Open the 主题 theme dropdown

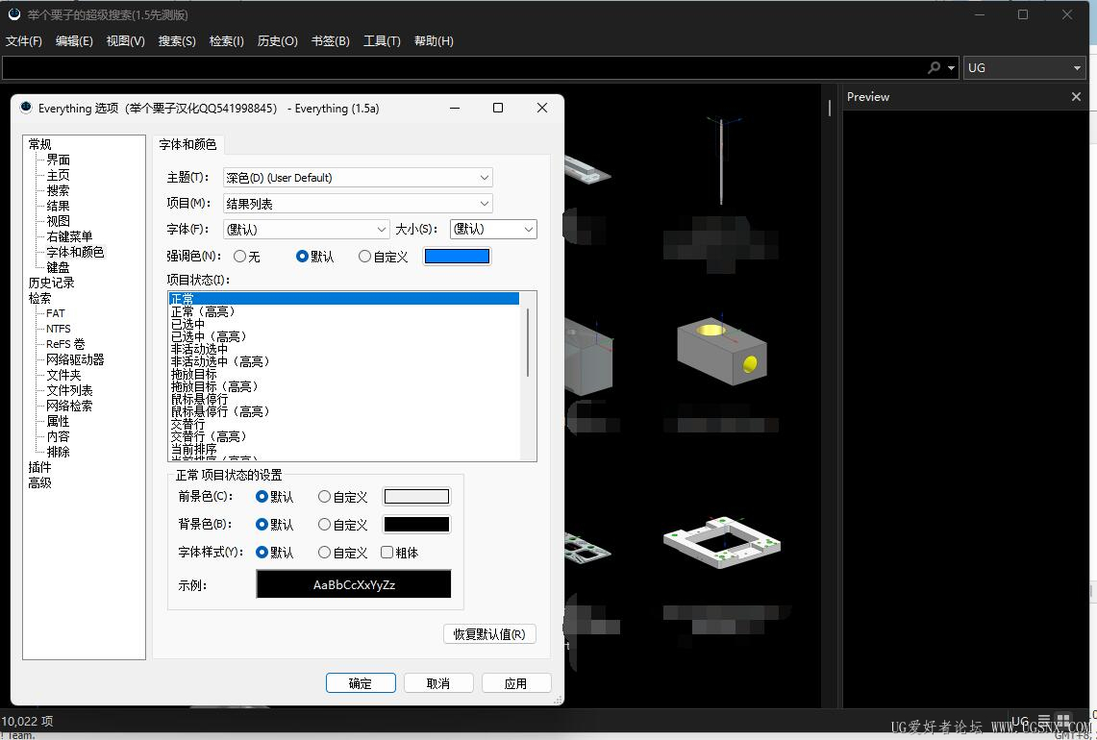click(x=358, y=178)
